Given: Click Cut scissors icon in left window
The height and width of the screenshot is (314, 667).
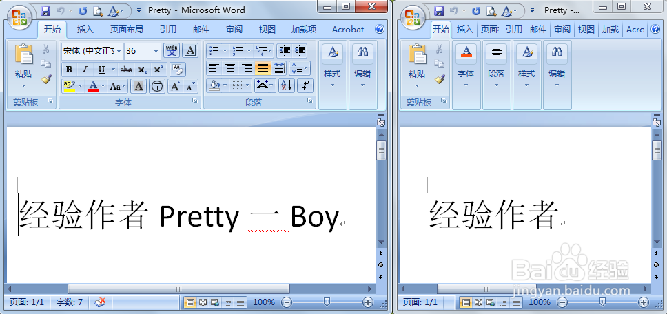Looking at the screenshot, I should 45,50.
